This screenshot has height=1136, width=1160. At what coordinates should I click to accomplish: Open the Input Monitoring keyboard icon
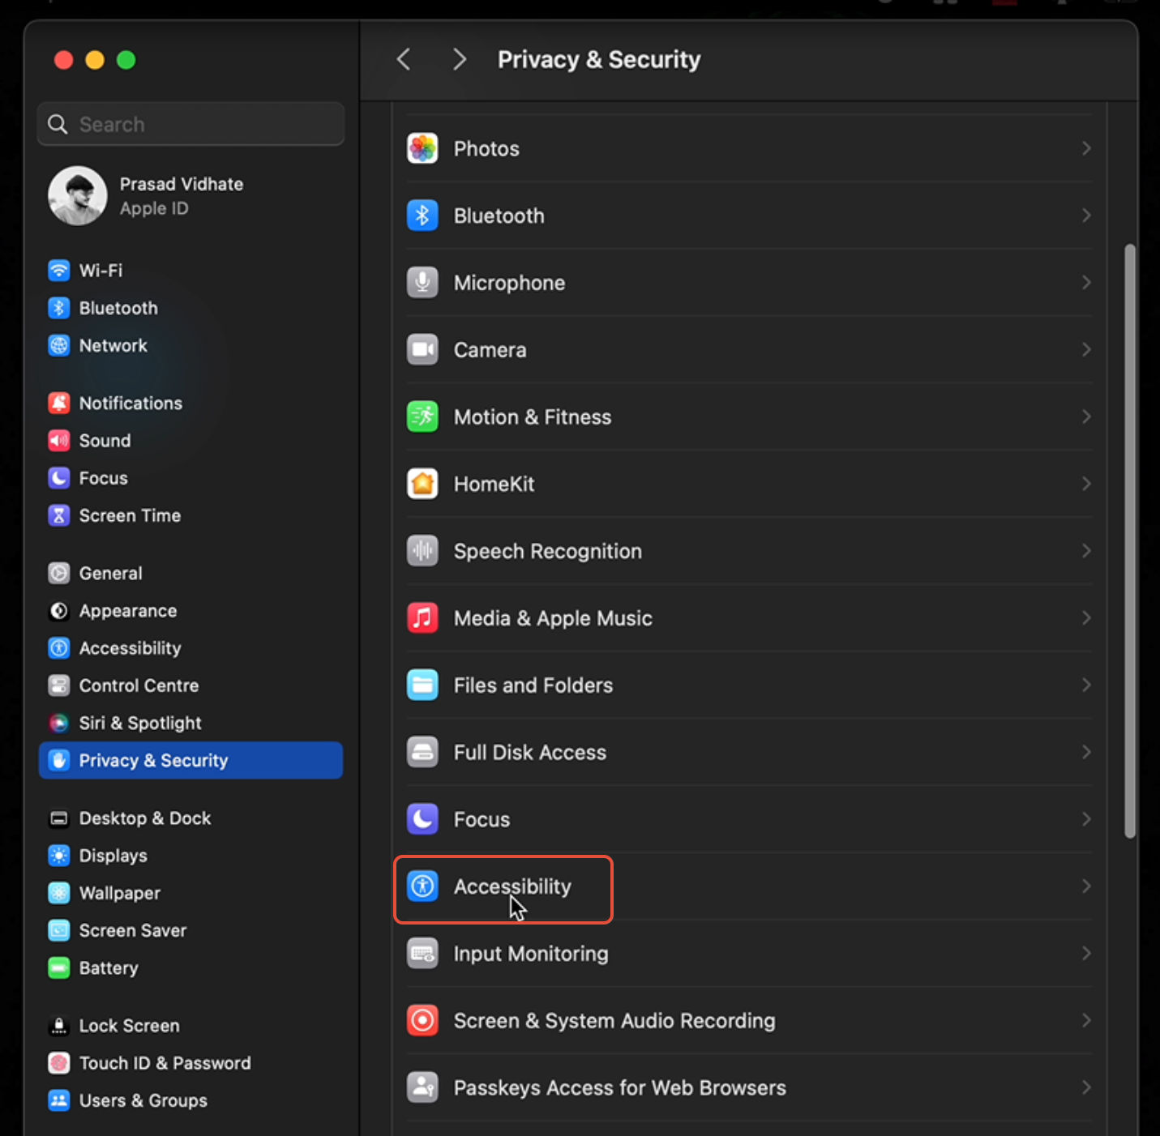[x=422, y=954]
